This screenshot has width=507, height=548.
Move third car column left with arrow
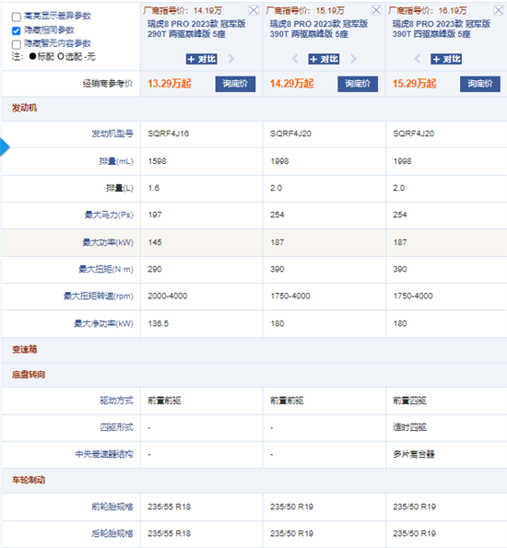418,59
